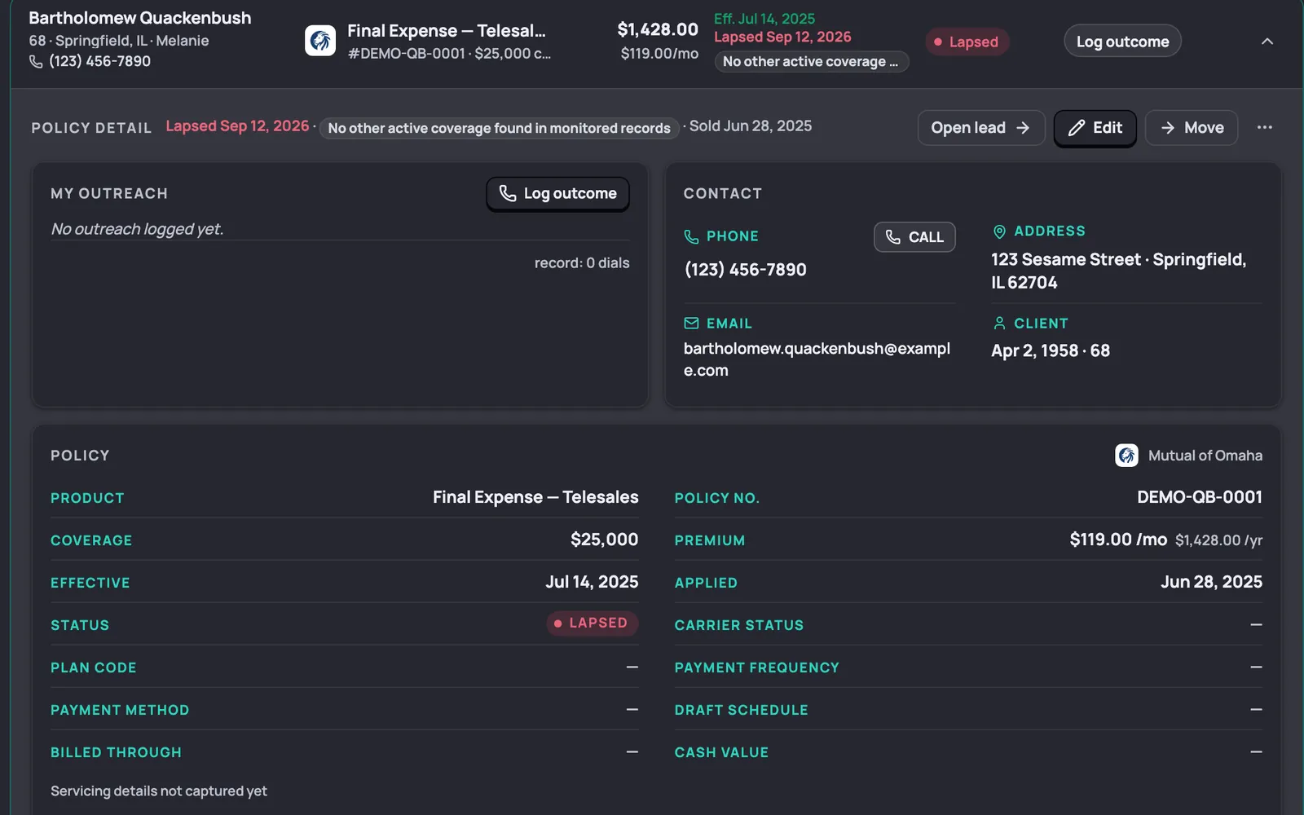Click the Mutual of Omaha logo in header row
The width and height of the screenshot is (1304, 815).
pos(320,41)
